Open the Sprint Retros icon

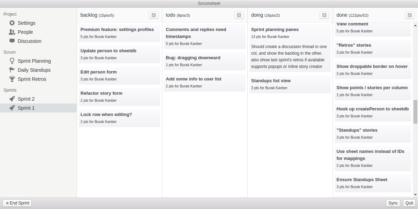(11, 79)
